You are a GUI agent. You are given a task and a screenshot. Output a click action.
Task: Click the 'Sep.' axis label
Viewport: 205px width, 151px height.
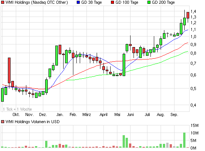(x=174, y=114)
